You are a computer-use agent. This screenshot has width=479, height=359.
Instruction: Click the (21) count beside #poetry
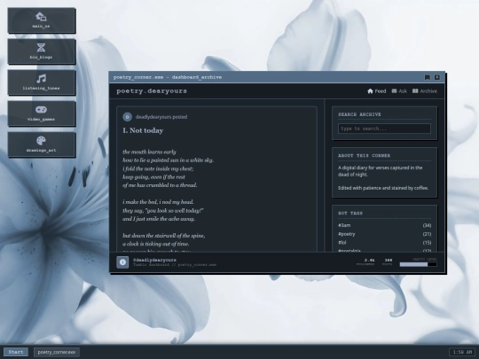(427, 234)
